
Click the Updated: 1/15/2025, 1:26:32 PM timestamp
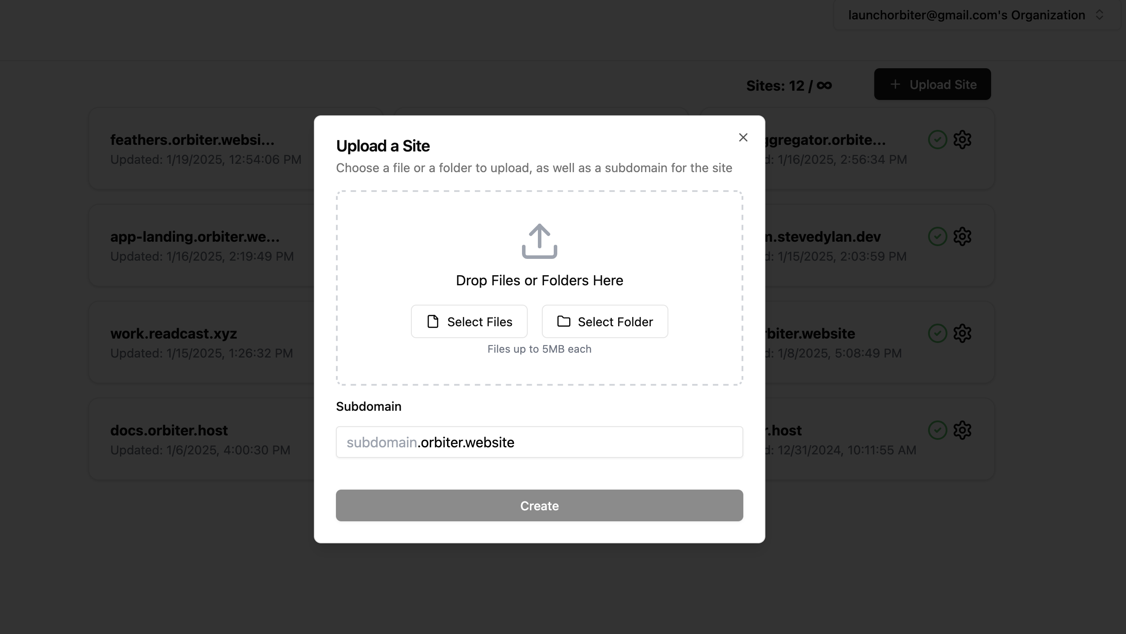tap(201, 353)
